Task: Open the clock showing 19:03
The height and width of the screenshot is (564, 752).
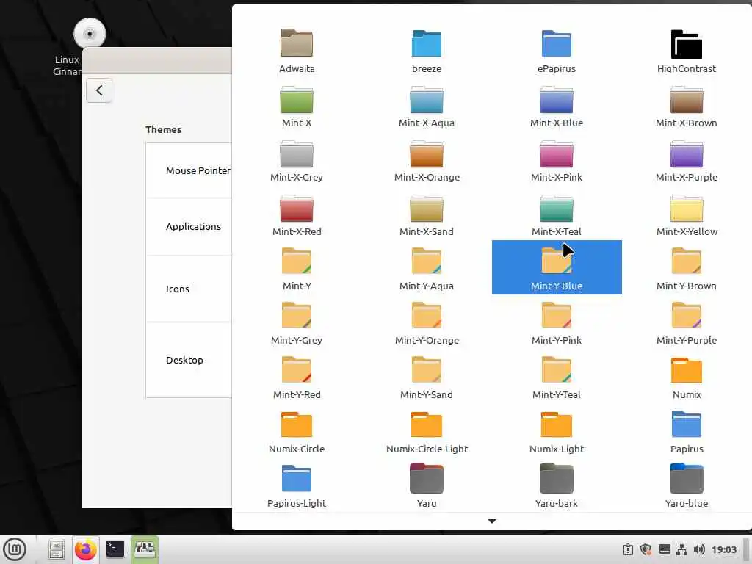Action: (x=723, y=549)
